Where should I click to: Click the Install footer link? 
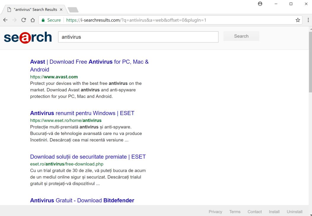(x=274, y=212)
